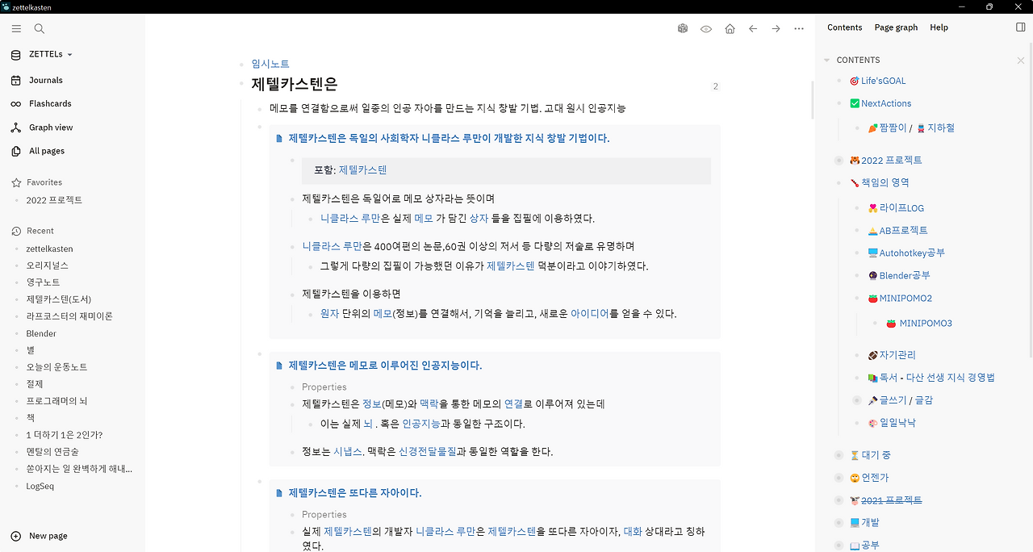Image resolution: width=1033 pixels, height=552 pixels.
Task: Open the ZETTELs graph dropdown
Action: point(50,54)
